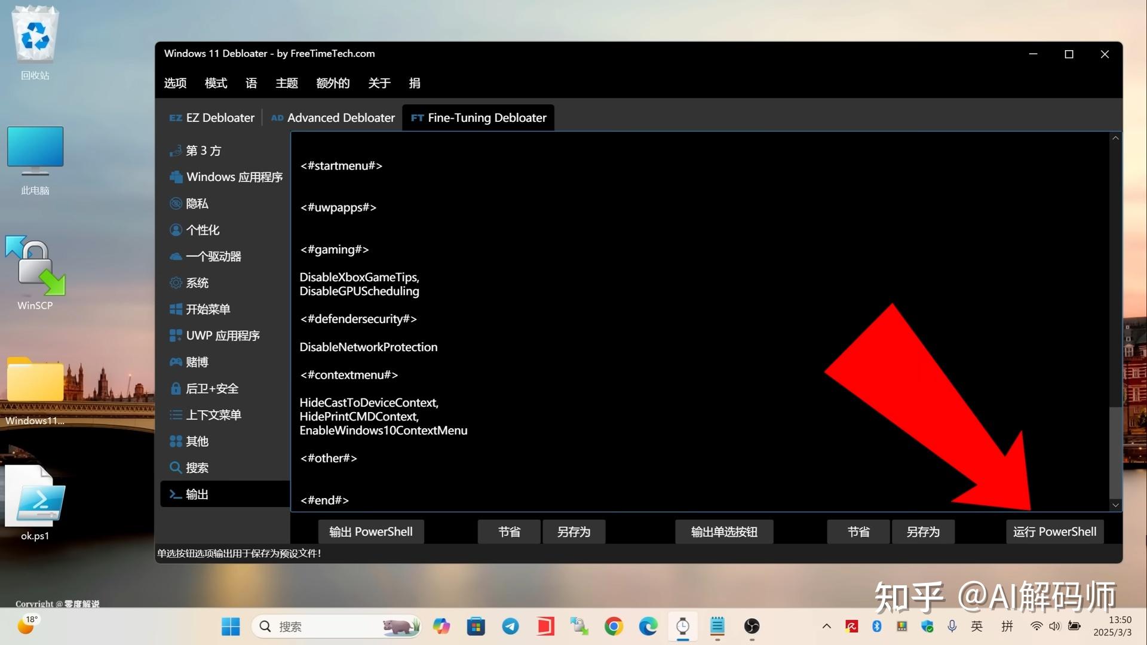The image size is (1147, 645).
Task: Click the scrollbar down arrow
Action: point(1115,505)
